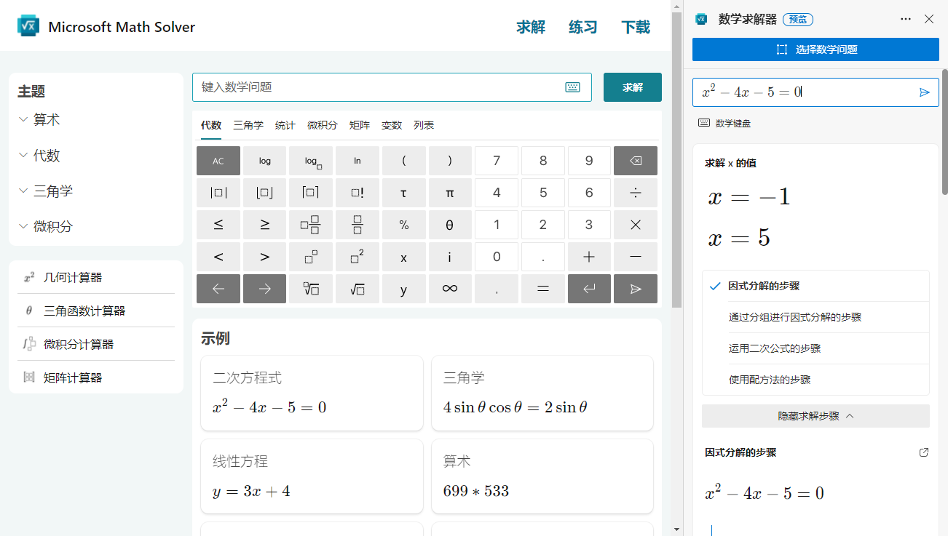Screen dimensions: 948x536
Task: Insert the square root key
Action: [358, 289]
